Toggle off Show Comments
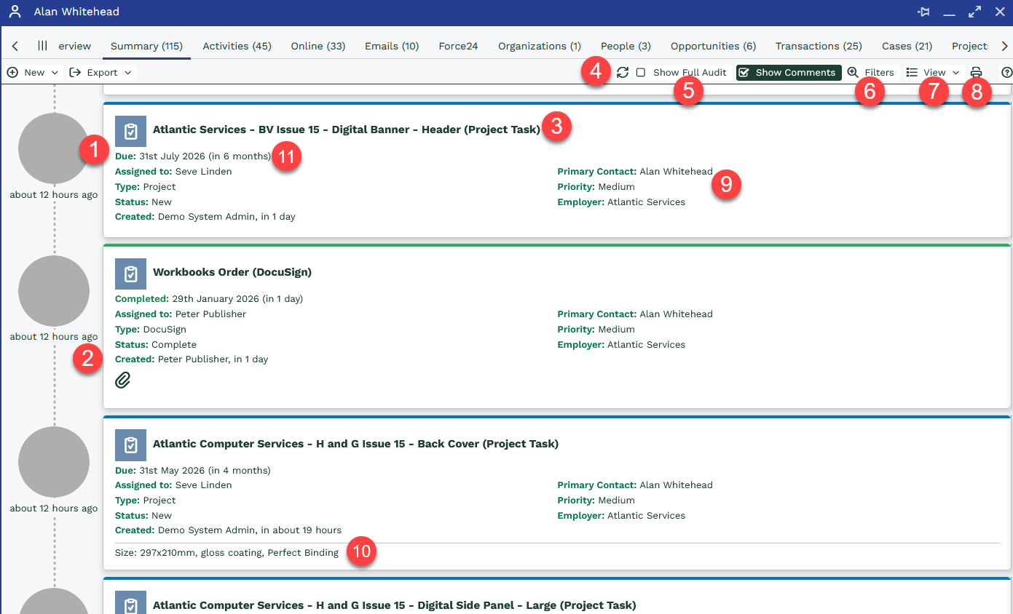Viewport: 1013px width, 614px height. (x=788, y=73)
